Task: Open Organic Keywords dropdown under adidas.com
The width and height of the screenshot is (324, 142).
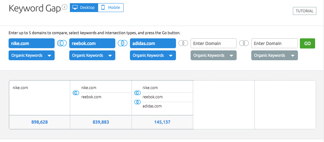Action: 153,55
